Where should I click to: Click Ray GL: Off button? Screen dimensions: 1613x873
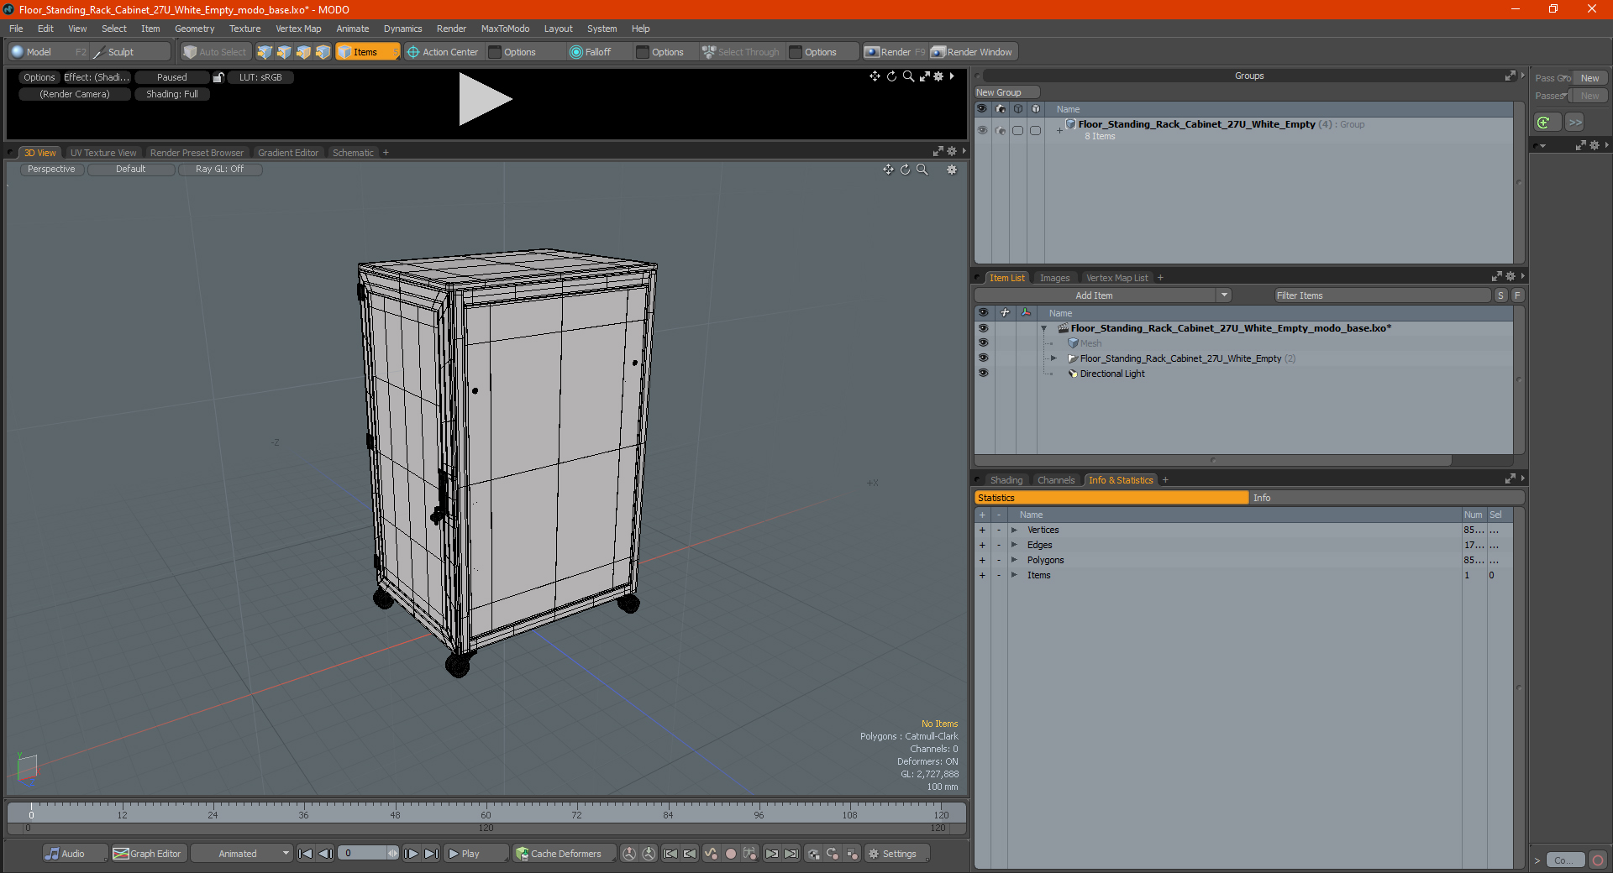point(219,170)
